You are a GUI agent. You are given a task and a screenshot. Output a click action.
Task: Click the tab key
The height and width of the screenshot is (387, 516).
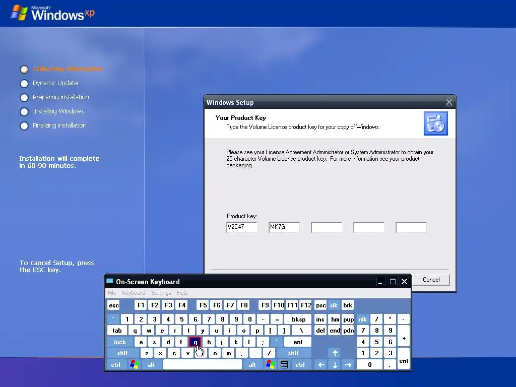coord(117,331)
